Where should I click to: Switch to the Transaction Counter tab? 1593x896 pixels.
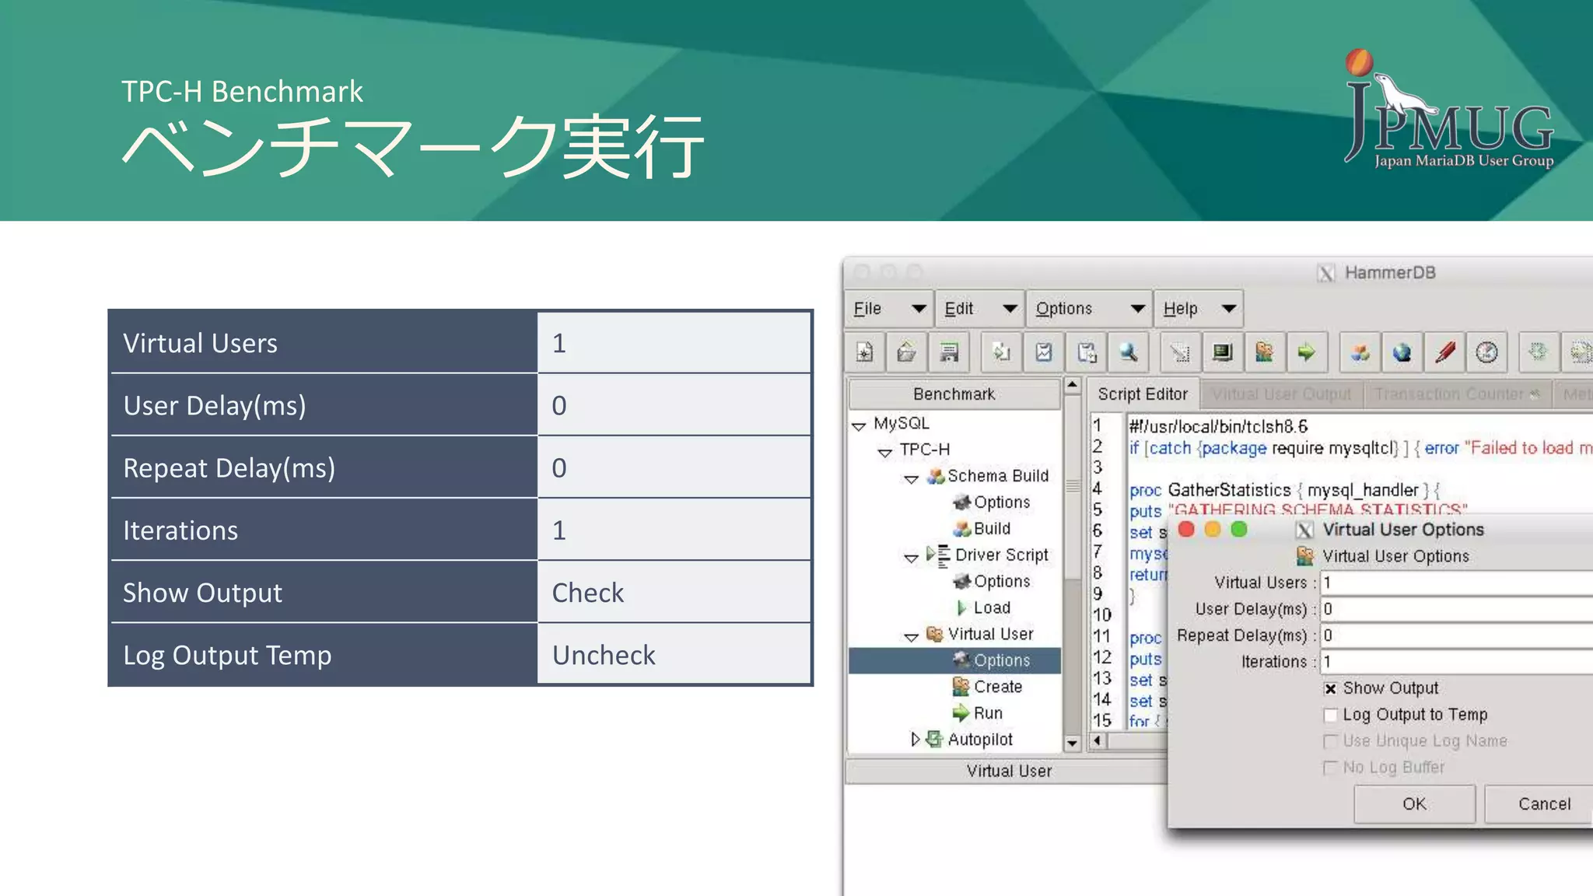click(x=1457, y=394)
